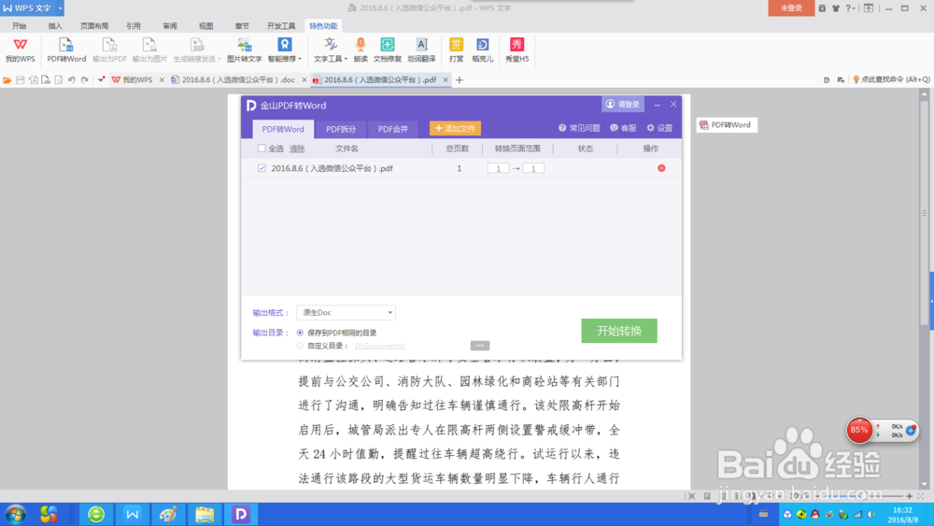934x526 pixels.
Task: Open 客服 support link
Action: 623,128
